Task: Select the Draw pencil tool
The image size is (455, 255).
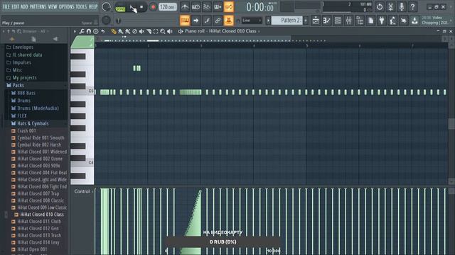Action: [114, 31]
